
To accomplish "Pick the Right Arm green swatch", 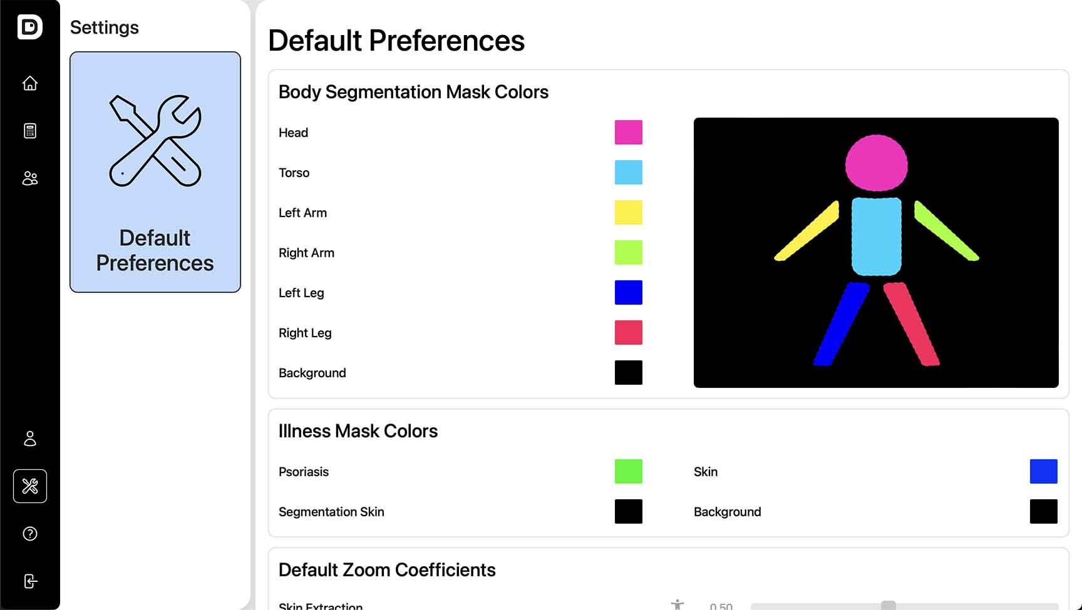I will 629,253.
